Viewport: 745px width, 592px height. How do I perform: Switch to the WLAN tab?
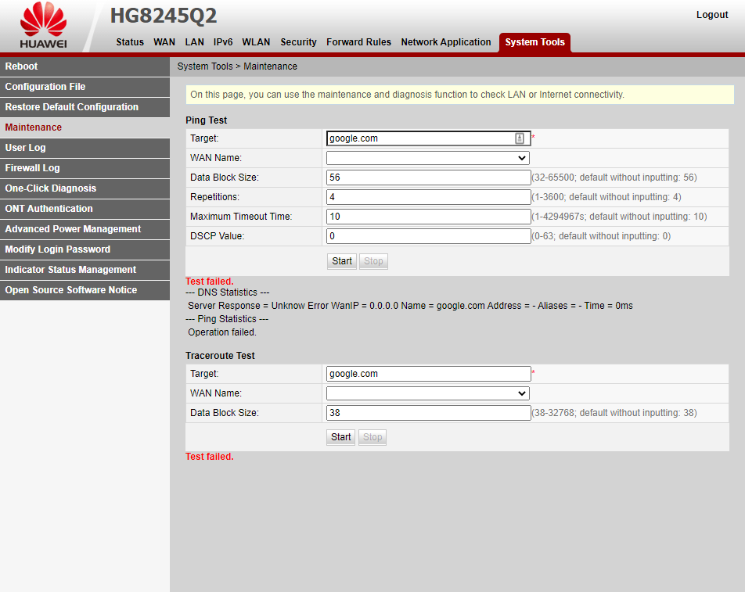point(256,41)
